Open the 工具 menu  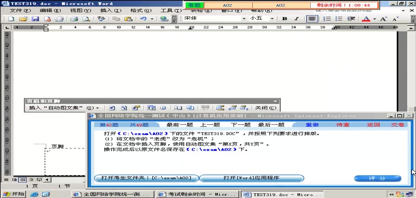tap(171, 10)
